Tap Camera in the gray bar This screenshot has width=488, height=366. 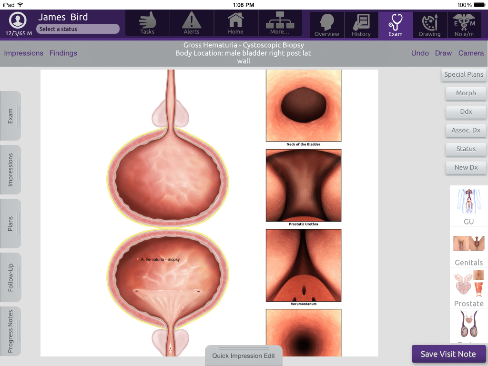[x=471, y=53]
